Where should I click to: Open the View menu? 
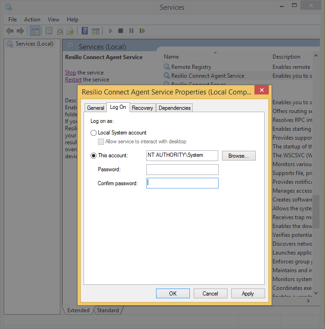(53, 20)
